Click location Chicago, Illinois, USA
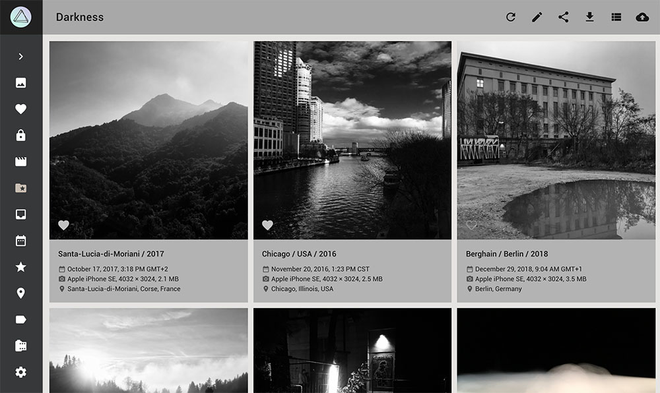The height and width of the screenshot is (393, 660). [302, 289]
